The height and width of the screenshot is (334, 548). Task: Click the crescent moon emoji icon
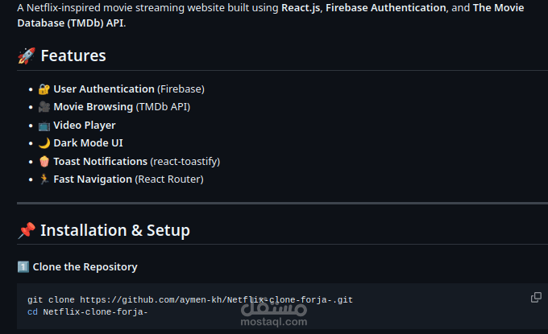click(x=44, y=143)
